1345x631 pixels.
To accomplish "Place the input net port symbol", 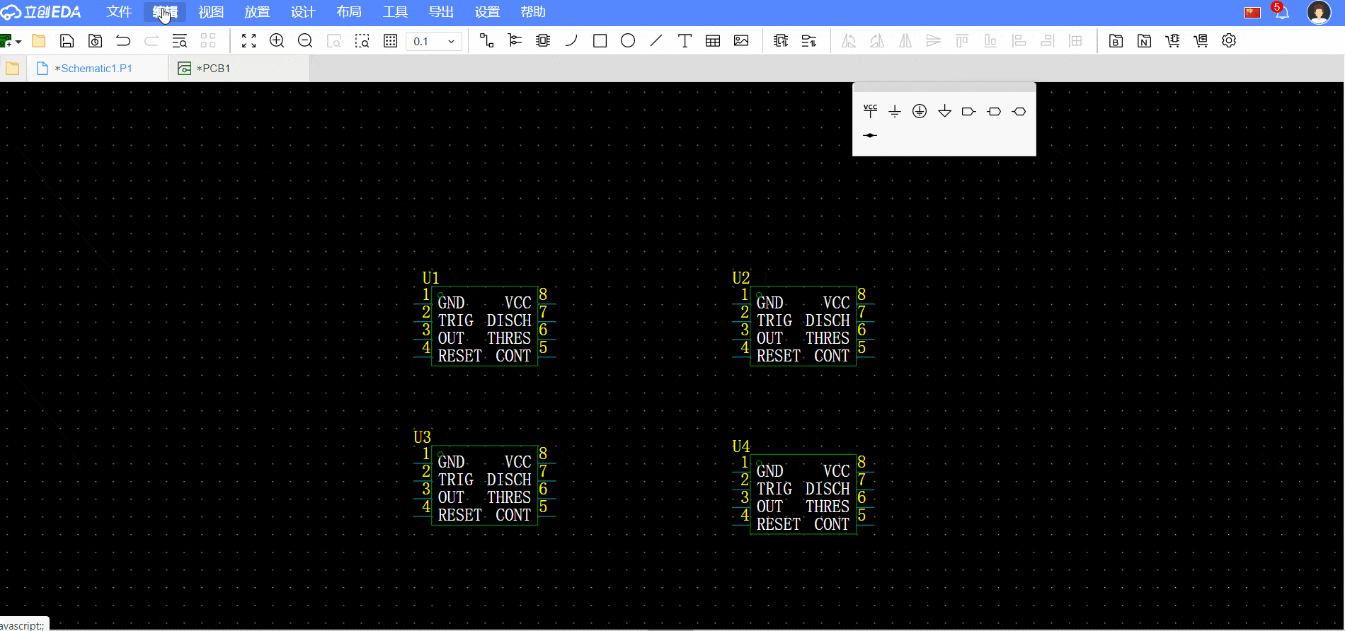I will coord(969,111).
